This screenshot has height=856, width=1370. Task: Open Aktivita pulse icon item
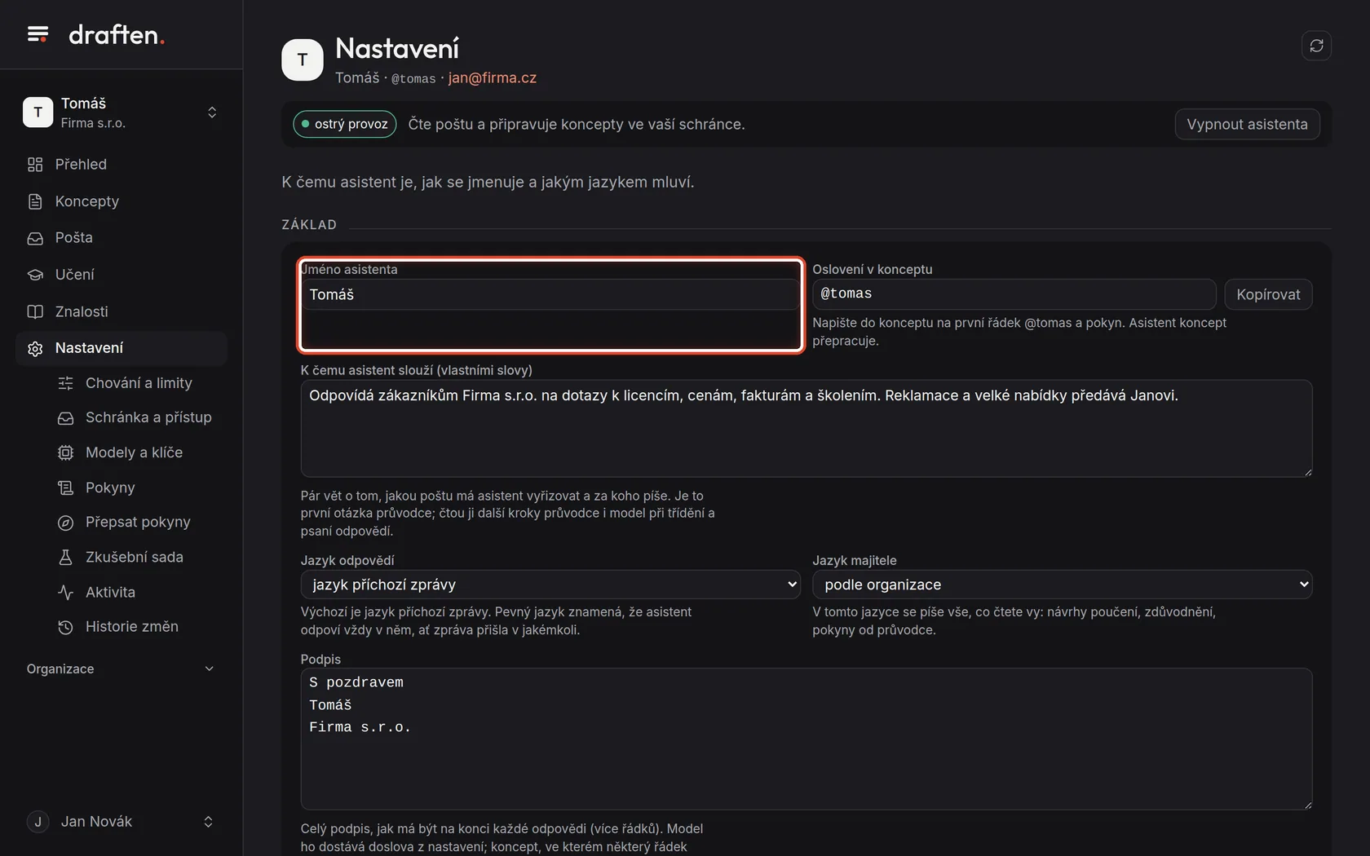pyautogui.click(x=65, y=593)
